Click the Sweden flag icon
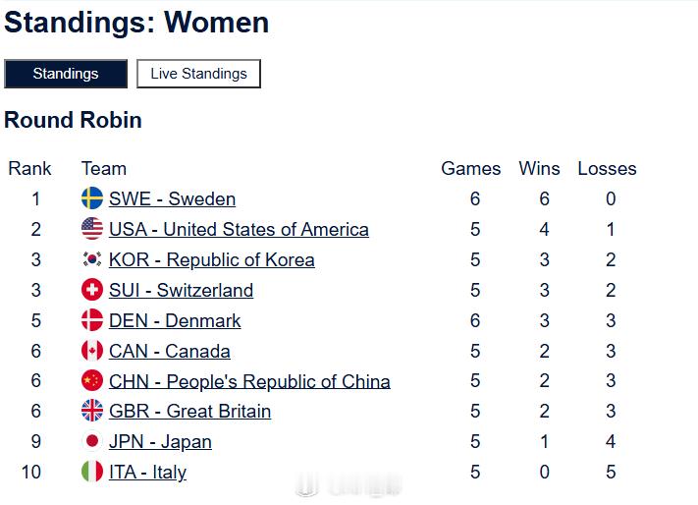 (x=92, y=198)
